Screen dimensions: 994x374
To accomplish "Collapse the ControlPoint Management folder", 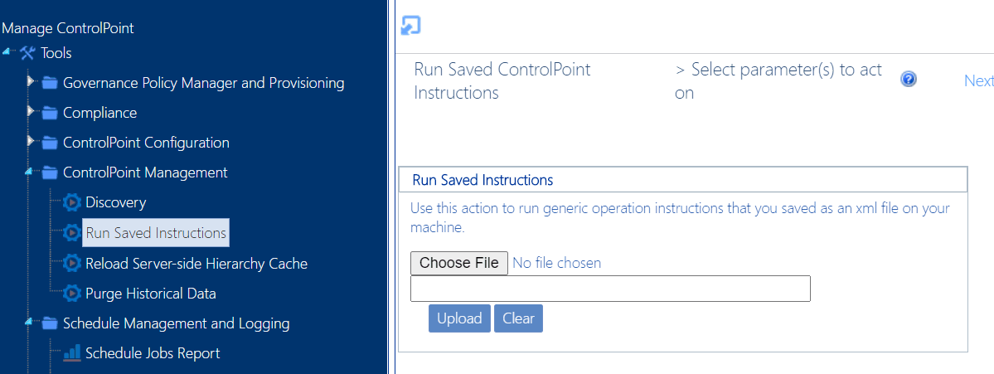I will pyautogui.click(x=29, y=172).
